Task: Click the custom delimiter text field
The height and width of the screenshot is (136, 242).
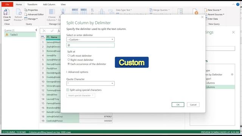Action: pos(90,45)
